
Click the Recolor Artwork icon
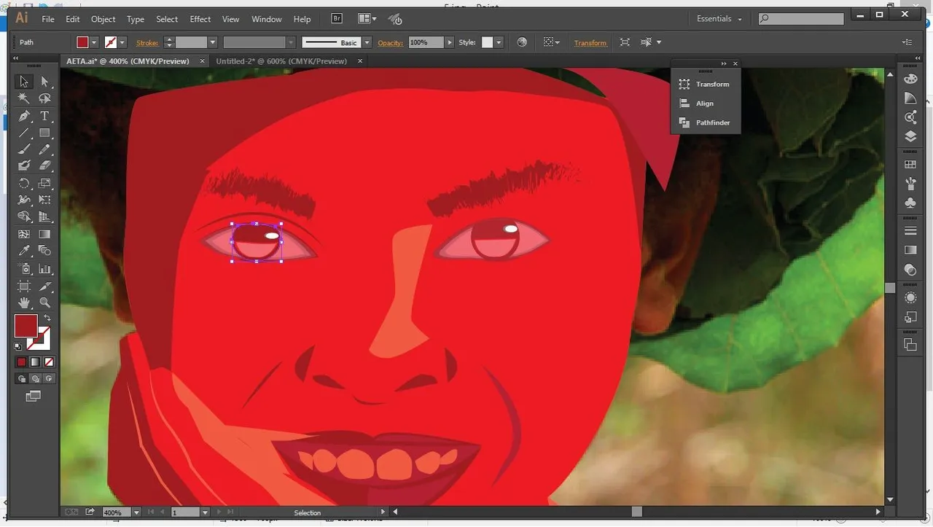pyautogui.click(x=522, y=42)
